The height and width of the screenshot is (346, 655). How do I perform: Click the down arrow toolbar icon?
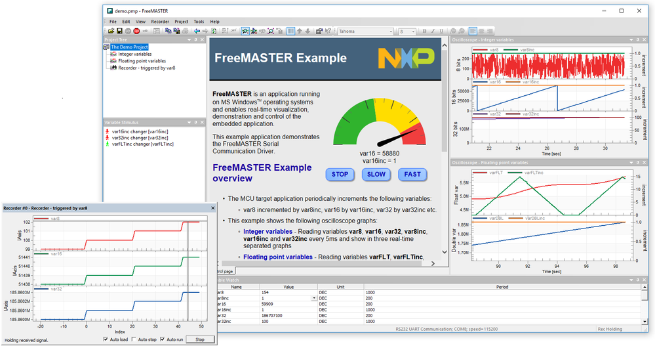(x=308, y=31)
